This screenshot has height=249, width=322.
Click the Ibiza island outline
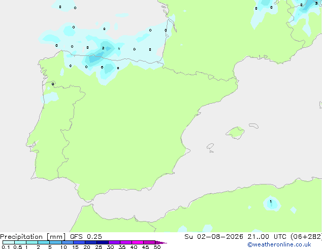tap(210, 146)
